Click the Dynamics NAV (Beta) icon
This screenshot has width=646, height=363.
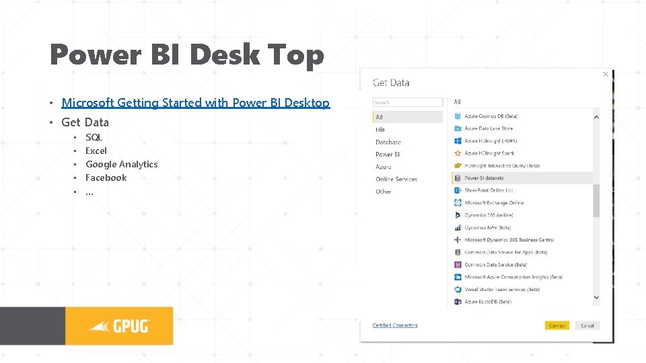[458, 227]
